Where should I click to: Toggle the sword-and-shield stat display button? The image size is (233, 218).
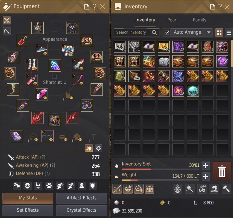pyautogui.click(x=89, y=148)
